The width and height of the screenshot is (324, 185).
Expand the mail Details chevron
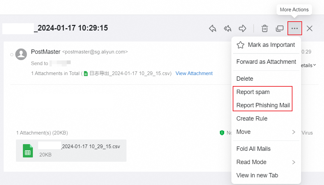pos(314,65)
